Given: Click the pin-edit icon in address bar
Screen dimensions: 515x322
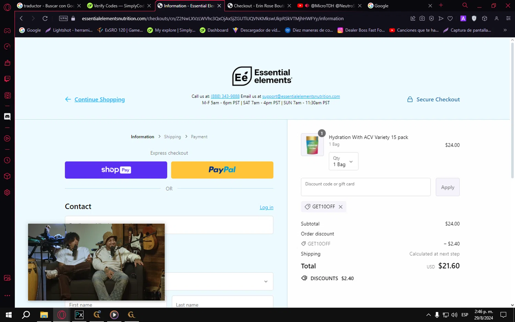Looking at the screenshot, I should click(413, 19).
